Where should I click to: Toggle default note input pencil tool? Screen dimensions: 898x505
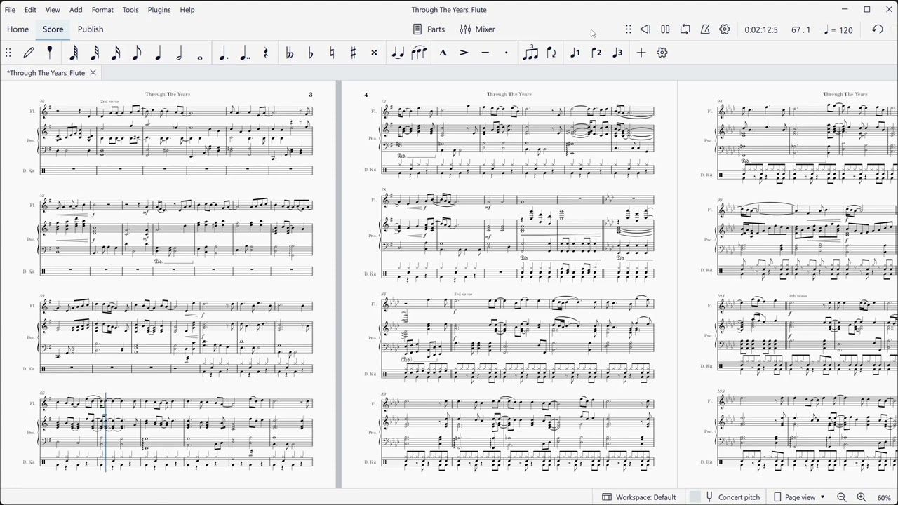pyautogui.click(x=29, y=53)
